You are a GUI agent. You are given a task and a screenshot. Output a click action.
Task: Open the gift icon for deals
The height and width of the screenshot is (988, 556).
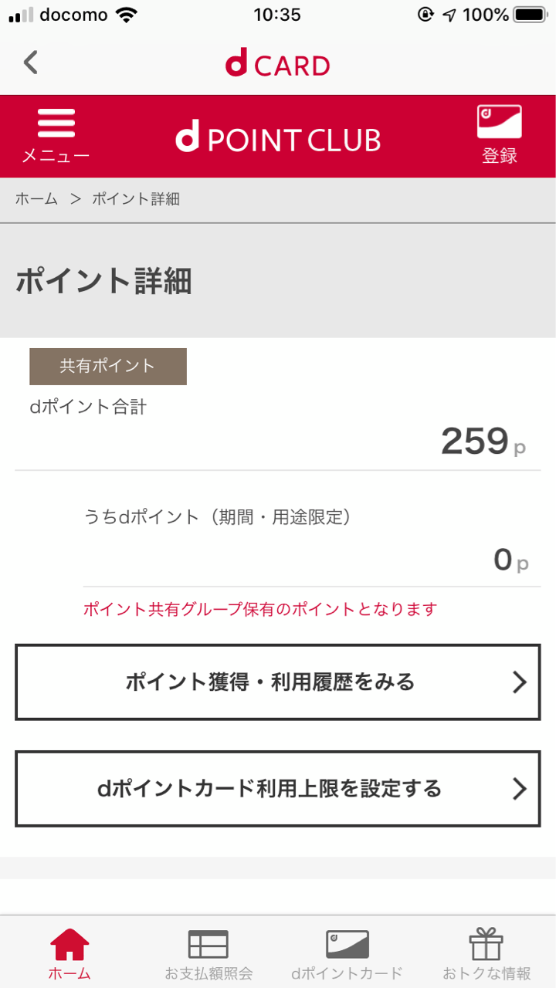click(x=486, y=945)
